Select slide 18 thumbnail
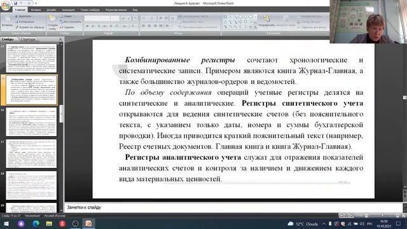The image size is (407, 229). (x=31, y=185)
